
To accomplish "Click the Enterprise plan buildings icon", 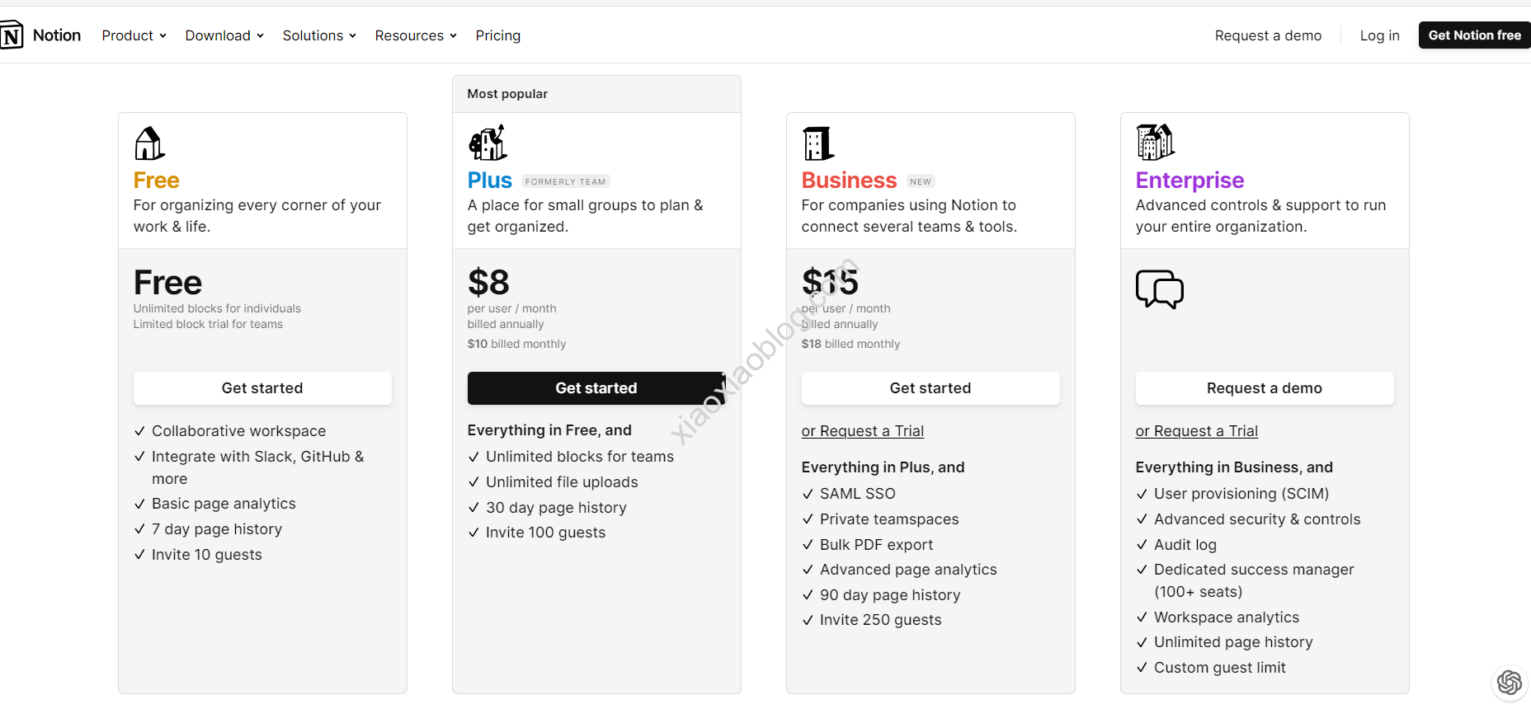I will pos(1155,143).
